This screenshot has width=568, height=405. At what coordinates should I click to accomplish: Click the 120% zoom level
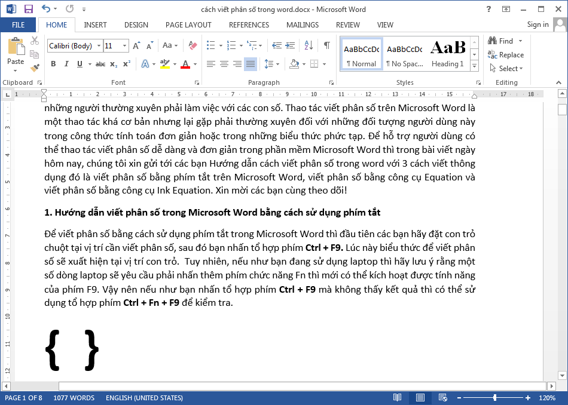547,398
